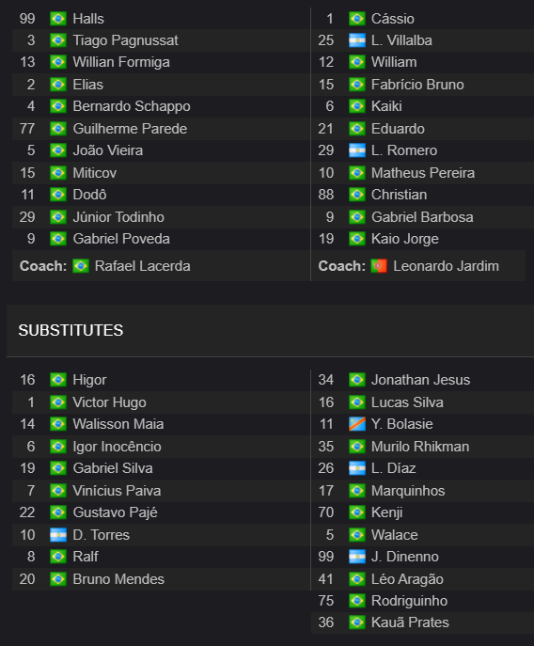534x646 pixels.
Task: Open Cássio player link
Action: (393, 19)
